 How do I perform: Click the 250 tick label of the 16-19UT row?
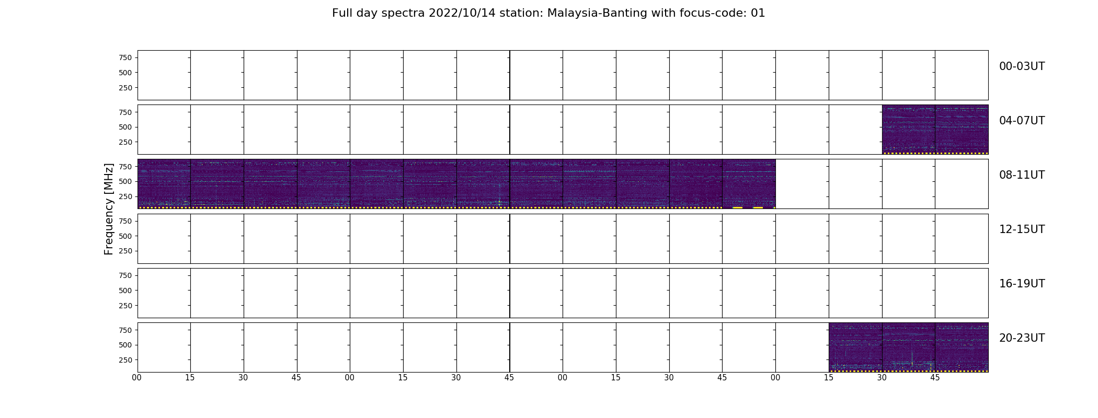click(x=125, y=306)
